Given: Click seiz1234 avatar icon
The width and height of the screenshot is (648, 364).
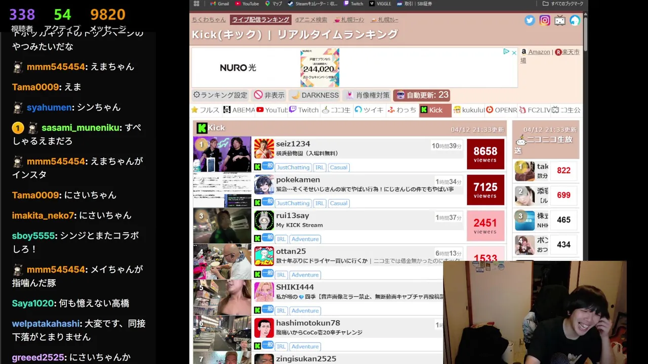Looking at the screenshot, I should click(264, 149).
